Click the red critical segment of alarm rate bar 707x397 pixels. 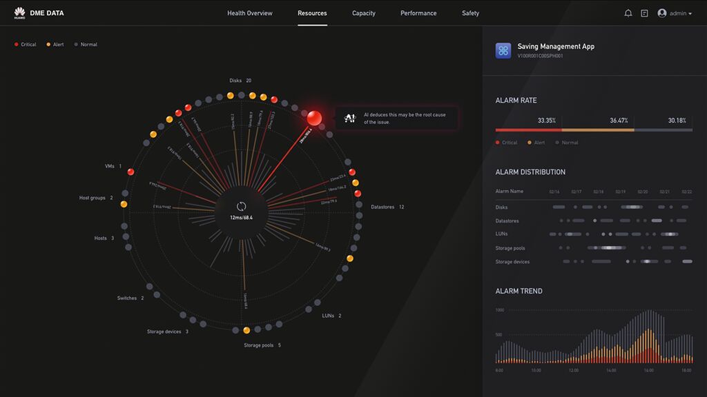528,130
